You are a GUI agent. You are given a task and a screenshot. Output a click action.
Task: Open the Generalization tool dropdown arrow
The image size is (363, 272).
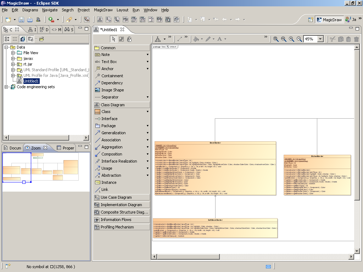(147, 133)
